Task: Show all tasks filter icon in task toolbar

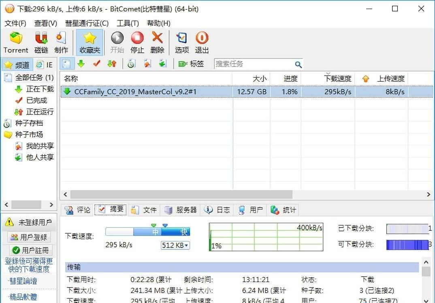Action: point(67,64)
